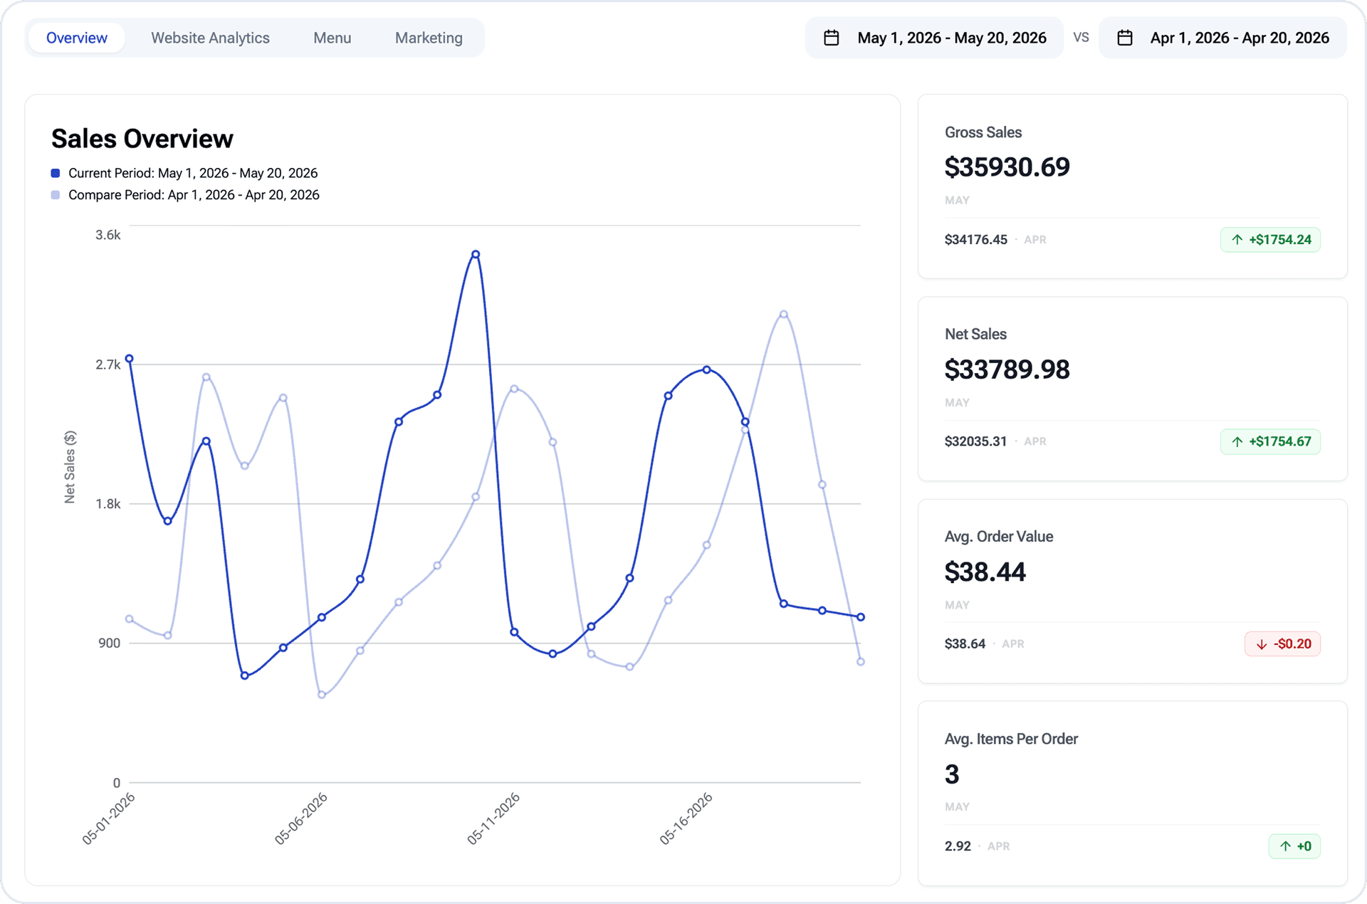Image resolution: width=1367 pixels, height=904 pixels.
Task: Click the Gross Sales card title
Action: pyautogui.click(x=983, y=132)
